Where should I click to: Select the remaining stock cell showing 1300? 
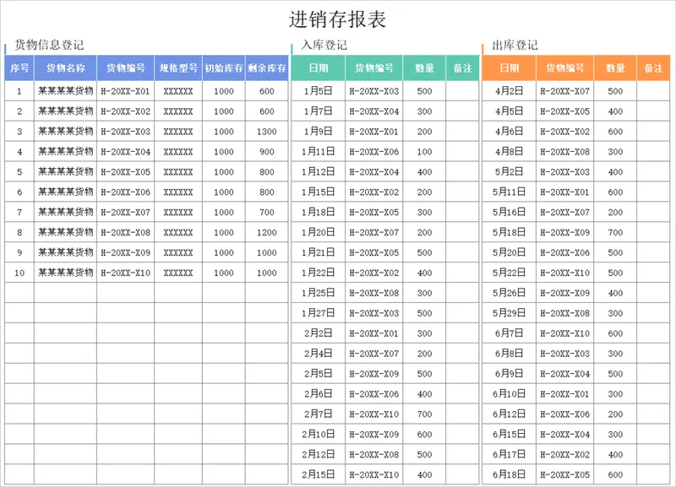point(267,132)
